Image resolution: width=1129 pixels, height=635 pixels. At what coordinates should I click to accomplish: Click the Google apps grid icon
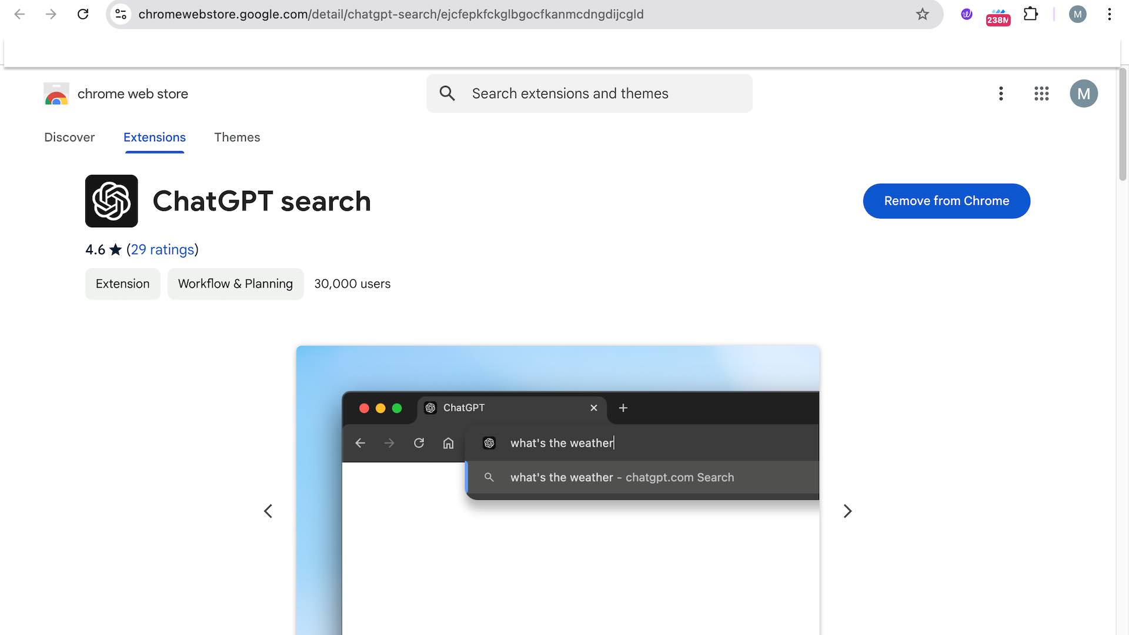tap(1041, 93)
